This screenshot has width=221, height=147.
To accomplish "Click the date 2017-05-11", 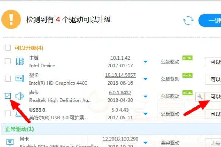I will [120, 118].
